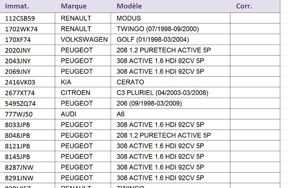Select the MODUS model cell
Image resolution: width=288 pixels, height=188 pixels.
click(x=170, y=18)
